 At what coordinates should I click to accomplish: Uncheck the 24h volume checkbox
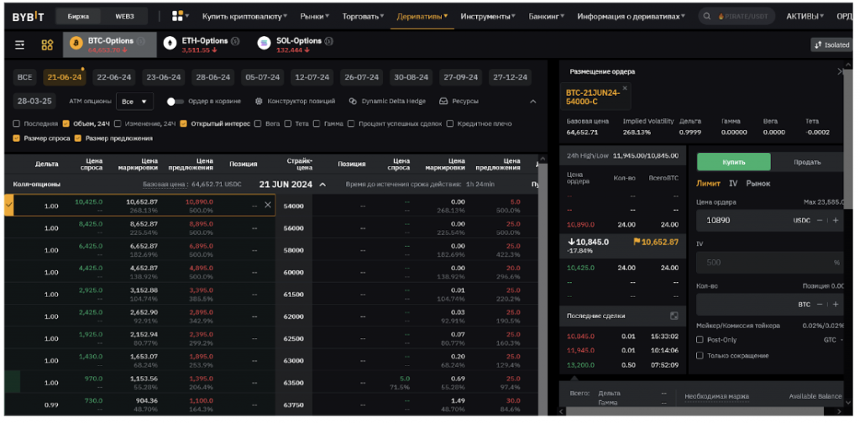tap(66, 123)
